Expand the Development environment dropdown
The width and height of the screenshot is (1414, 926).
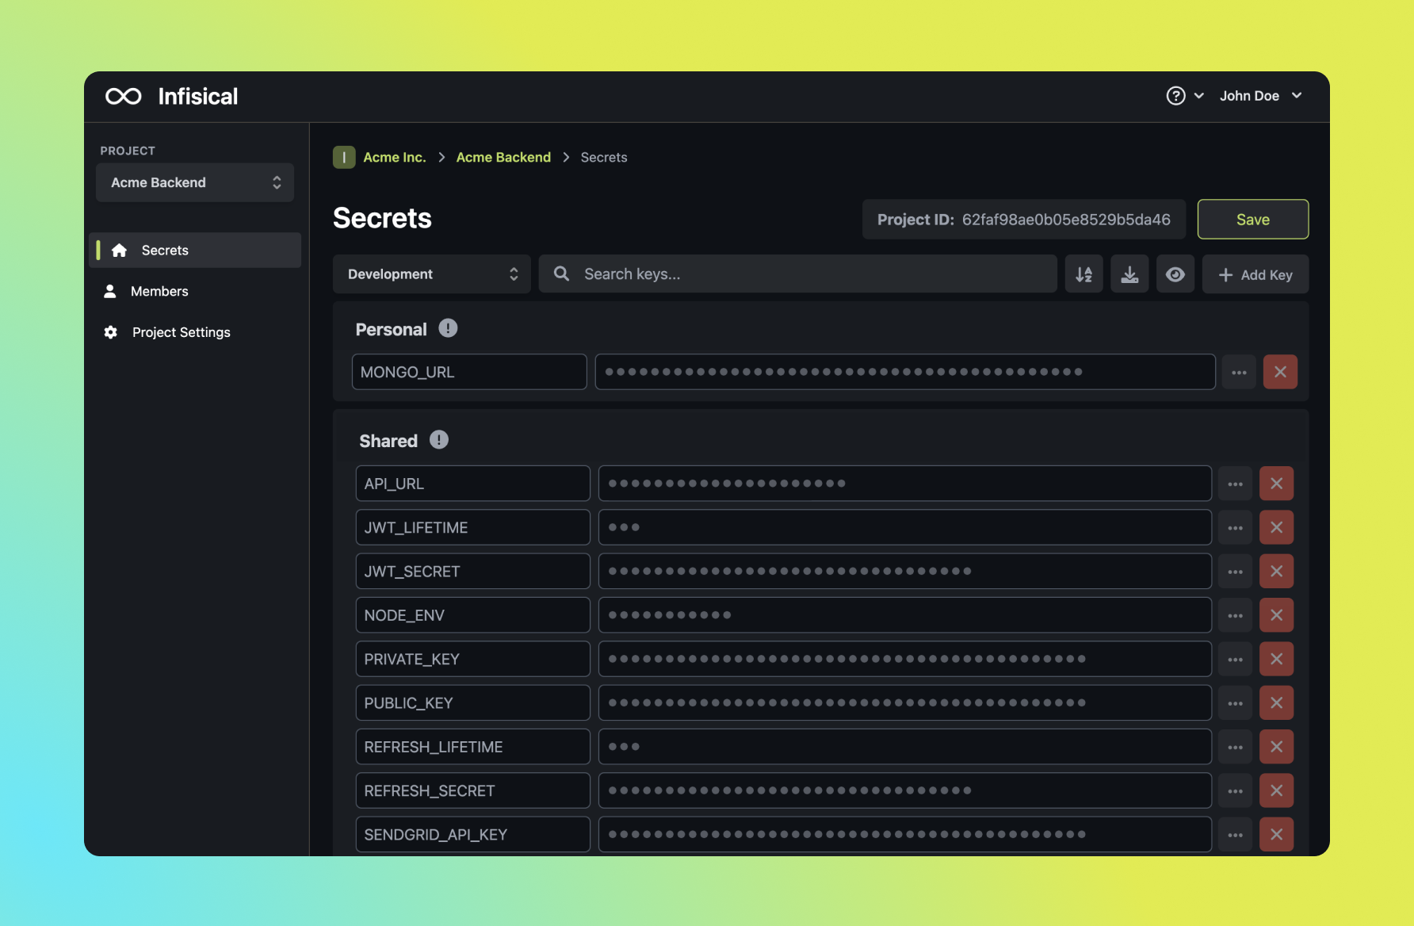pyautogui.click(x=432, y=274)
